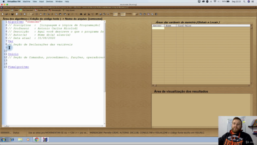This screenshot has width=257, height=145.
Task: Open the Decimais dropdown in toolbar
Action: click(137, 14)
